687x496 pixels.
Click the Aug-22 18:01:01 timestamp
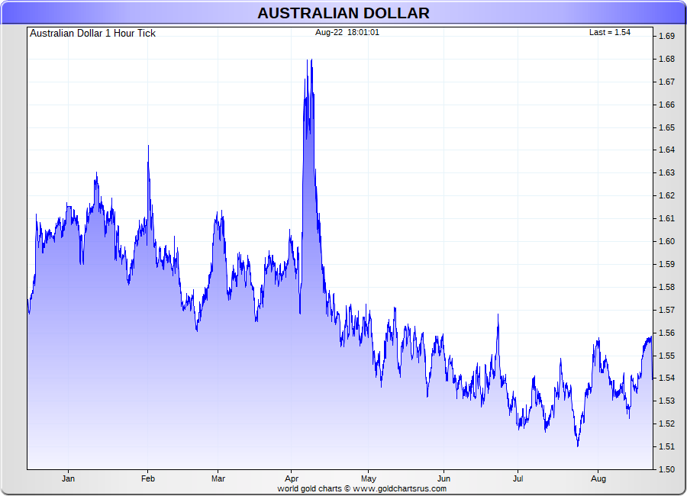coord(347,32)
